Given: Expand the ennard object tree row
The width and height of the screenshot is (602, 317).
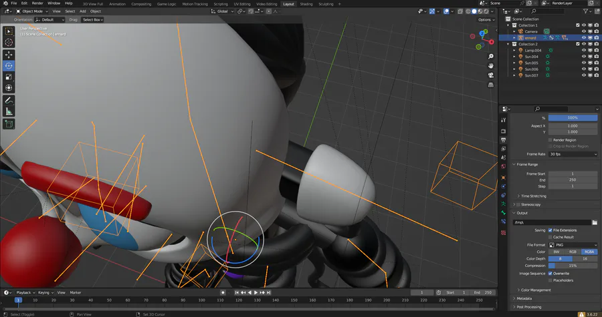Looking at the screenshot, I should pos(514,38).
